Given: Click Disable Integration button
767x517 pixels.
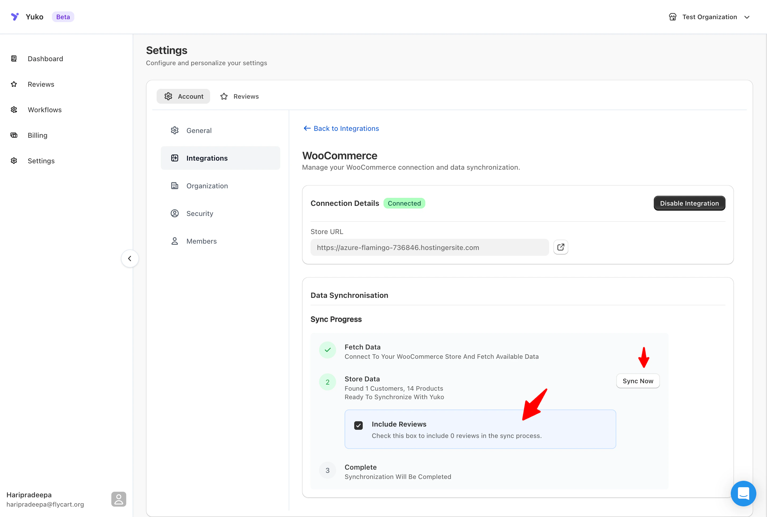Looking at the screenshot, I should 689,203.
